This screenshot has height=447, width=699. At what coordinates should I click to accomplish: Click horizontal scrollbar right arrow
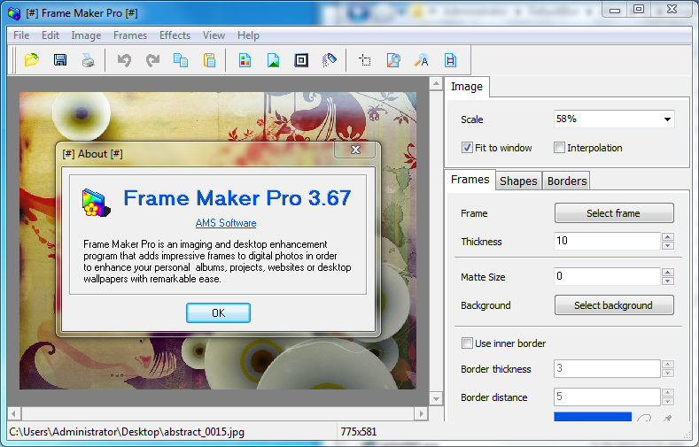421,414
